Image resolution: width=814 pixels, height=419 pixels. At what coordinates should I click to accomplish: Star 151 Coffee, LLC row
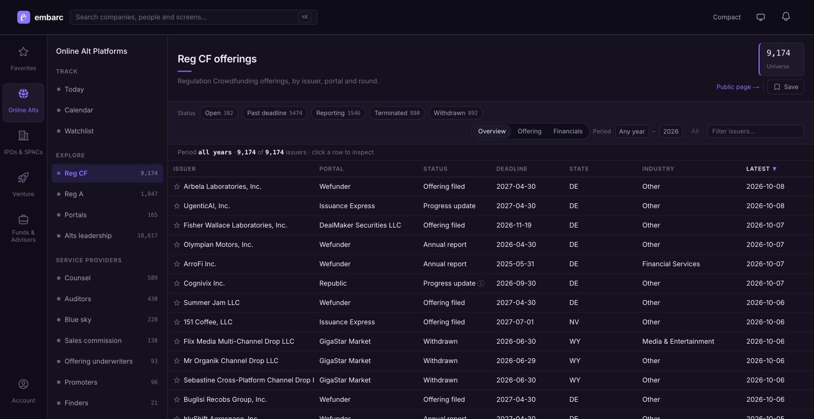coord(177,322)
